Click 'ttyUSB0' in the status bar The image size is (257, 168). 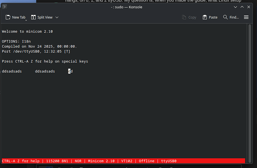[x=169, y=161]
